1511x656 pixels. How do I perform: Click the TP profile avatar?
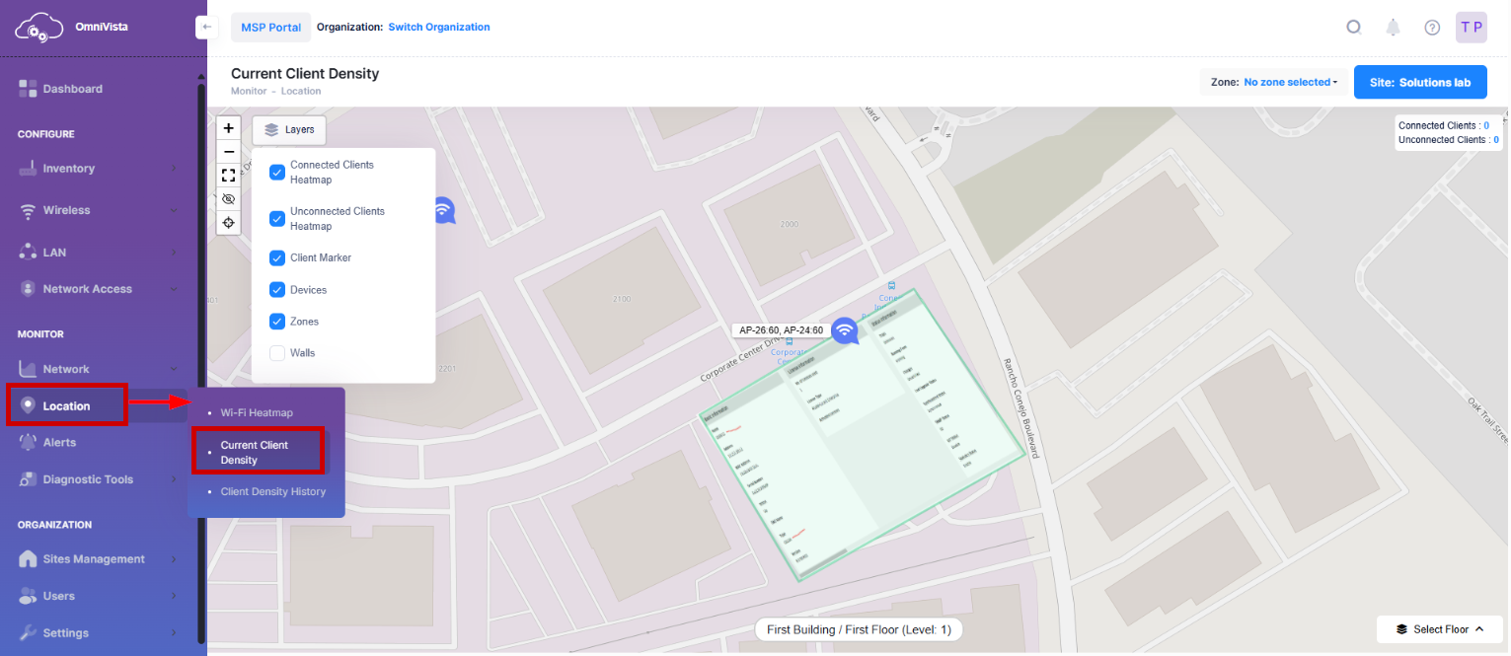1472,27
